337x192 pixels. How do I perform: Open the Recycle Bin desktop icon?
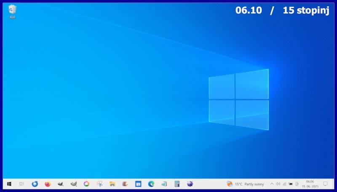pyautogui.click(x=12, y=12)
